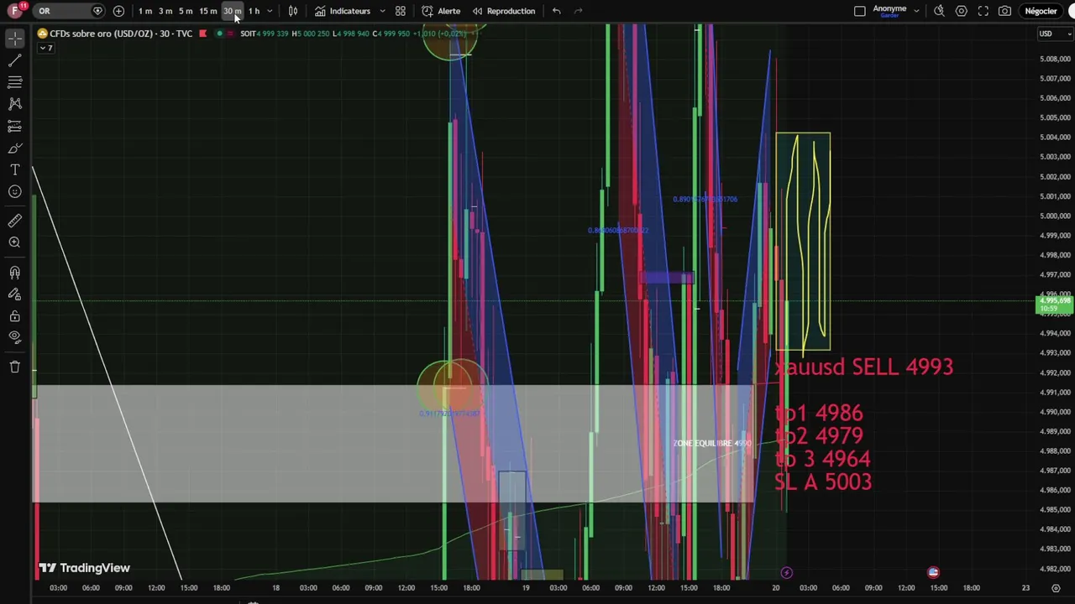Select the xauusd SELL 4993 text annotation
The image size is (1075, 604).
(863, 367)
